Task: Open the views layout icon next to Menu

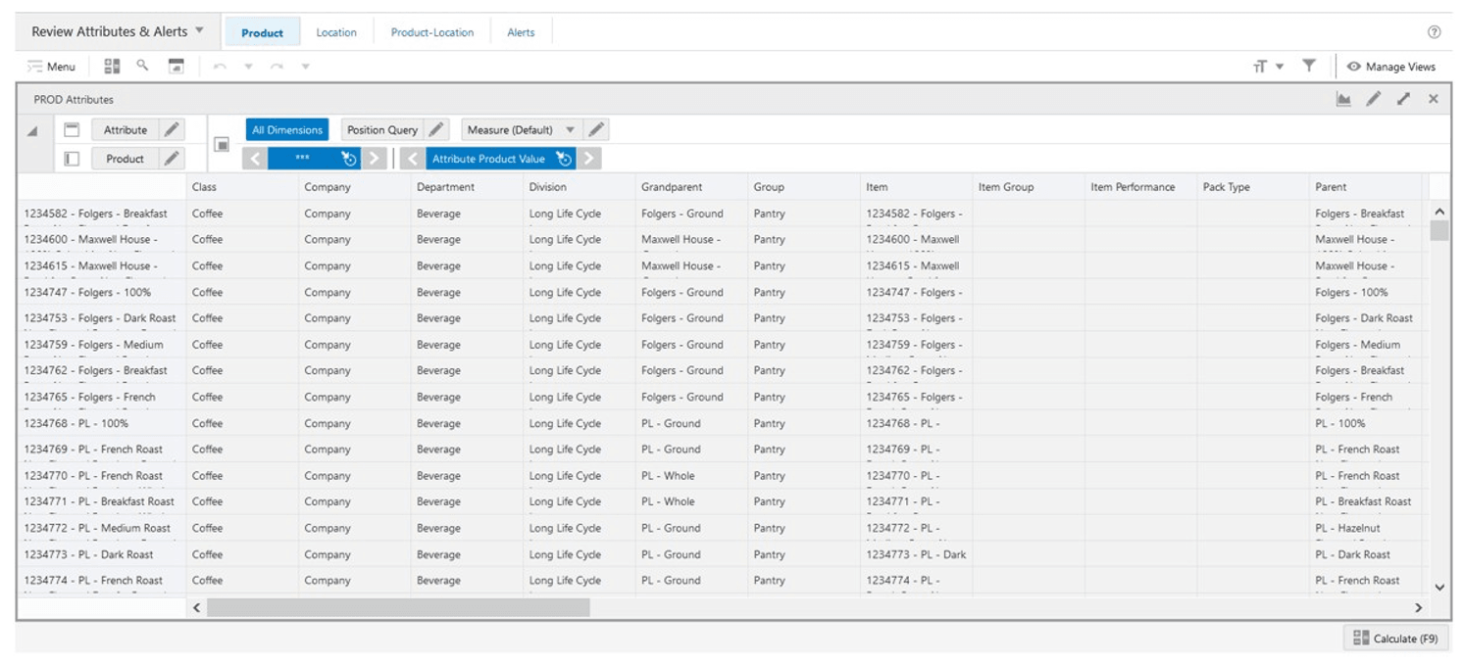Action: (x=111, y=66)
